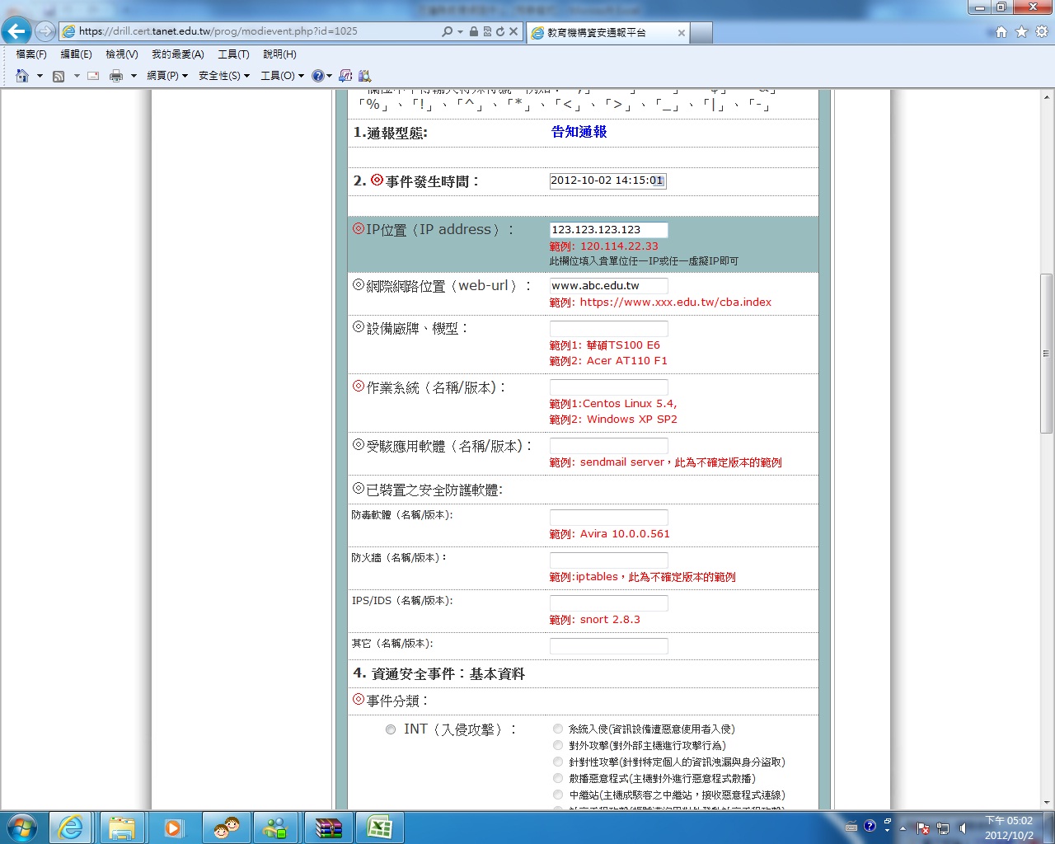Expand the 網頁(P) dropdown menu

click(x=167, y=76)
